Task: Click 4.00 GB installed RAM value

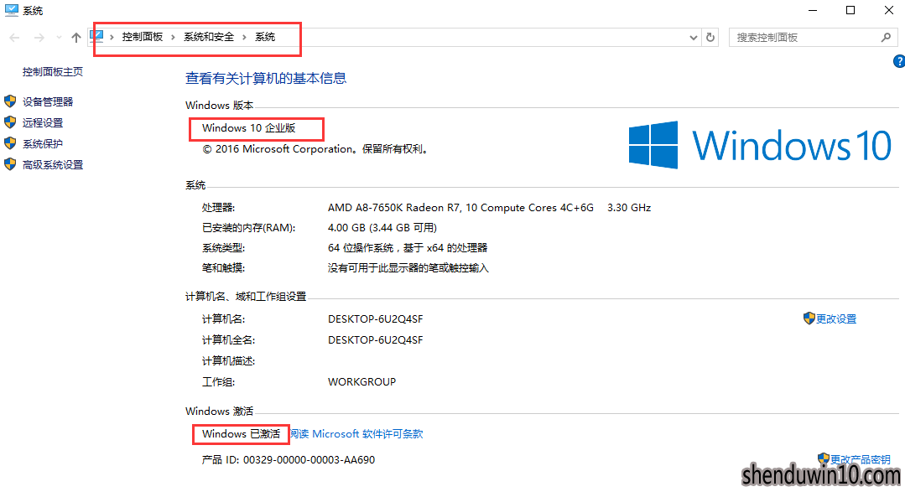Action: pyautogui.click(x=382, y=228)
